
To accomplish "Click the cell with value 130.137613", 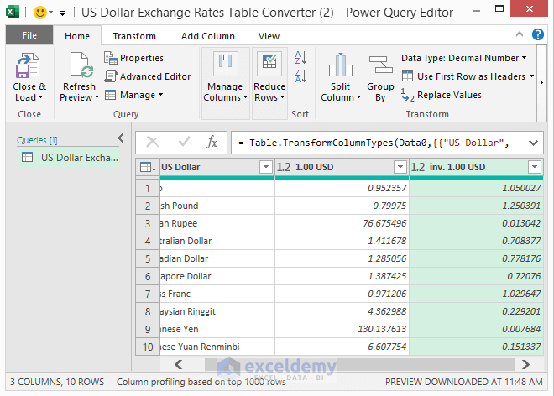I will (342, 329).
